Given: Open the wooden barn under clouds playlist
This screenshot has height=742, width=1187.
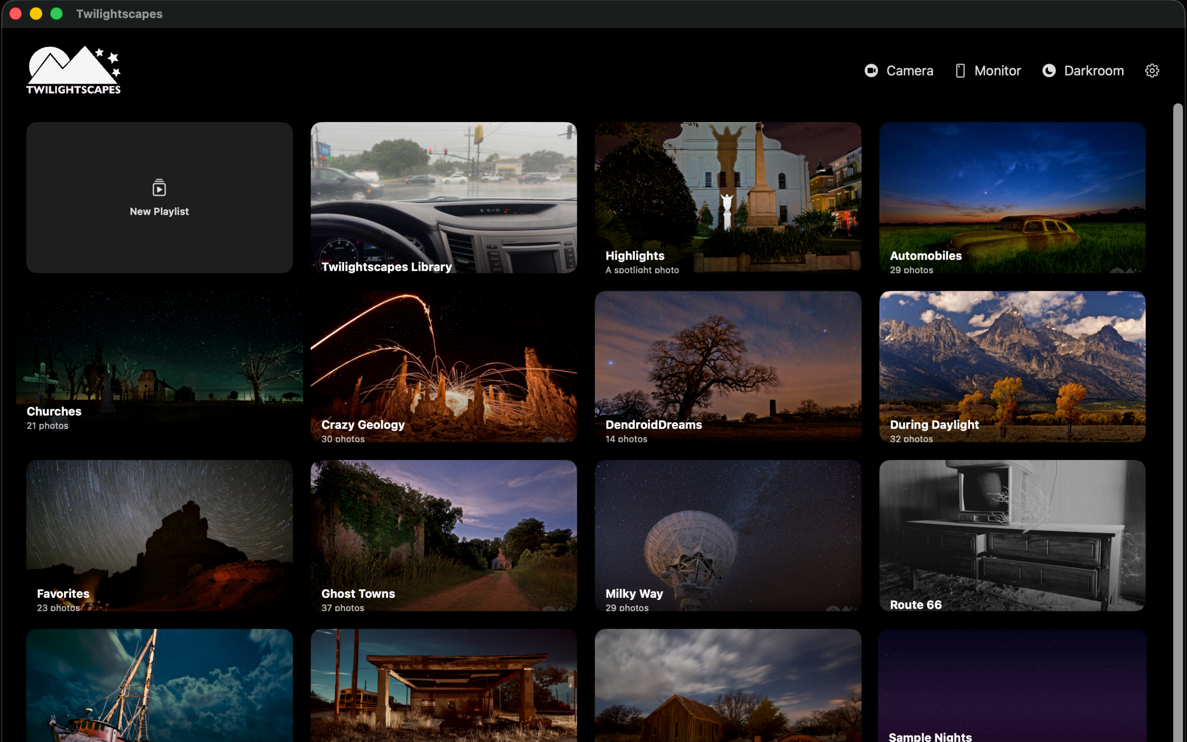Looking at the screenshot, I should 728,685.
